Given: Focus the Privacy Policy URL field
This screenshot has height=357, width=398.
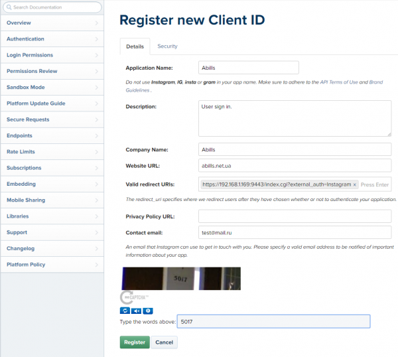Looking at the screenshot, I should (x=295, y=216).
